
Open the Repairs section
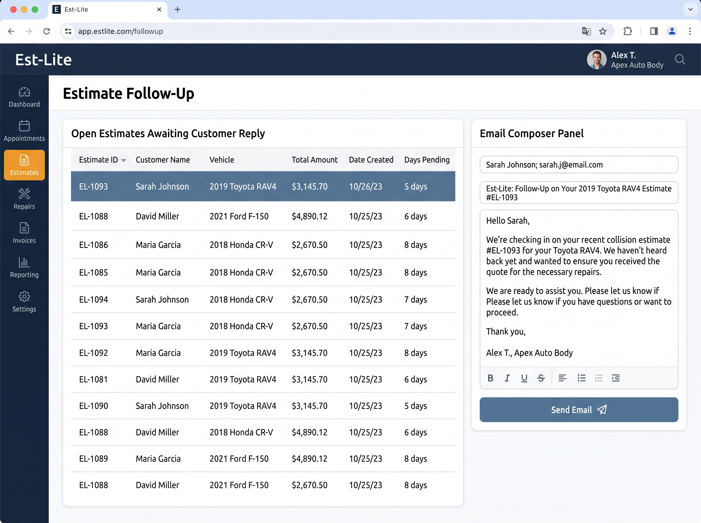click(x=25, y=199)
